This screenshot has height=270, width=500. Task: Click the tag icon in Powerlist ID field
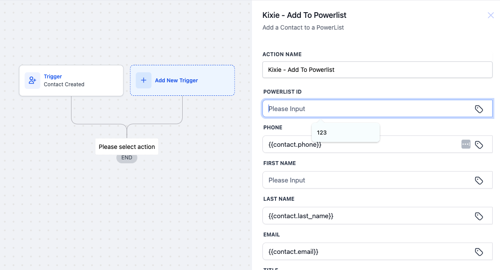479,109
